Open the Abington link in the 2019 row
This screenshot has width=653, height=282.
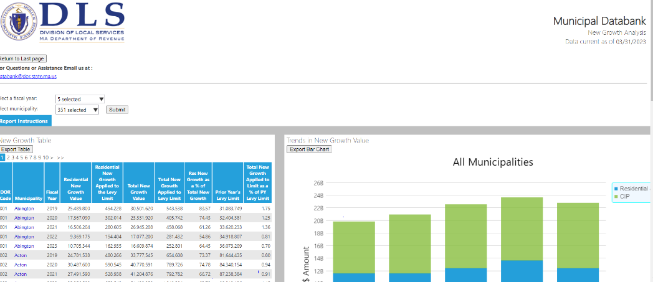coord(24,208)
